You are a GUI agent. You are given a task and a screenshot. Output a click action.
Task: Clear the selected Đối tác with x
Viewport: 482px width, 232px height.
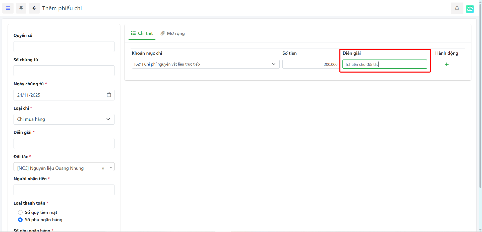pos(103,168)
